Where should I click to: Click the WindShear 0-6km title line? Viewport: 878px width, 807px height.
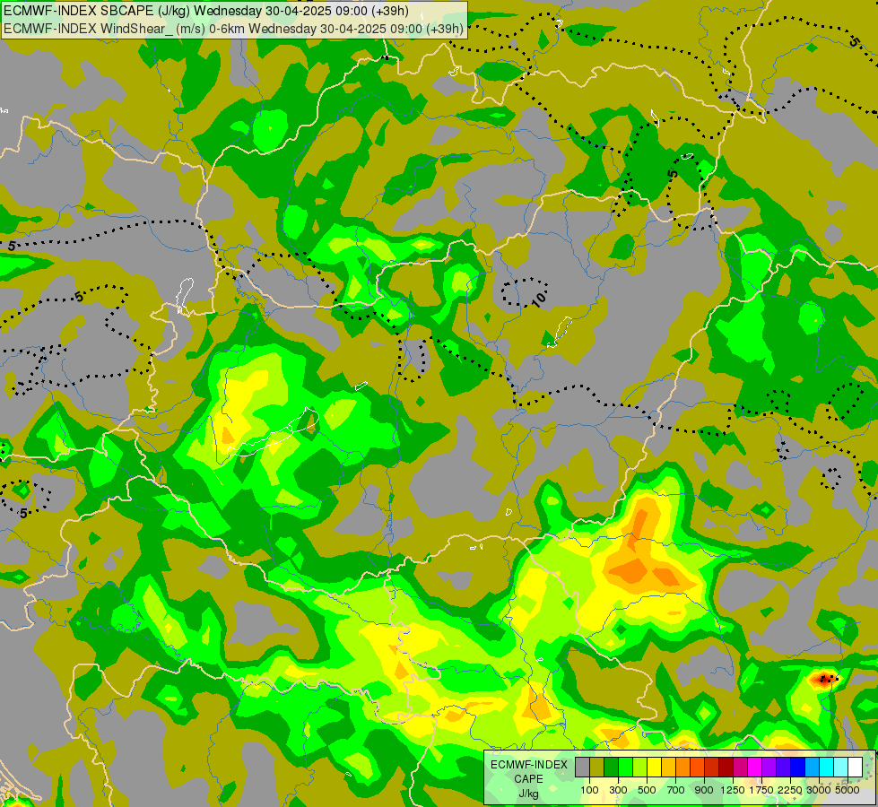point(233,28)
